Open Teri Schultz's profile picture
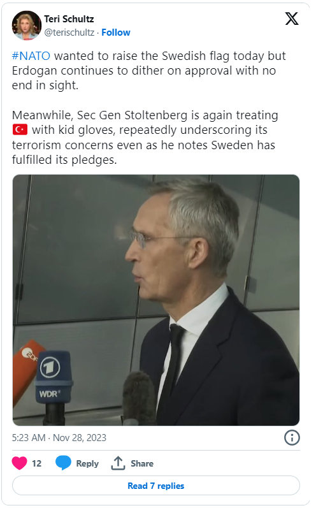Viewport: 316px width, 508px height. pyautogui.click(x=26, y=25)
